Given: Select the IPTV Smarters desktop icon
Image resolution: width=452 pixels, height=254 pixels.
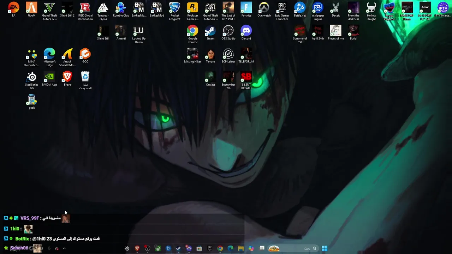Looking at the screenshot, I should coord(443,10).
